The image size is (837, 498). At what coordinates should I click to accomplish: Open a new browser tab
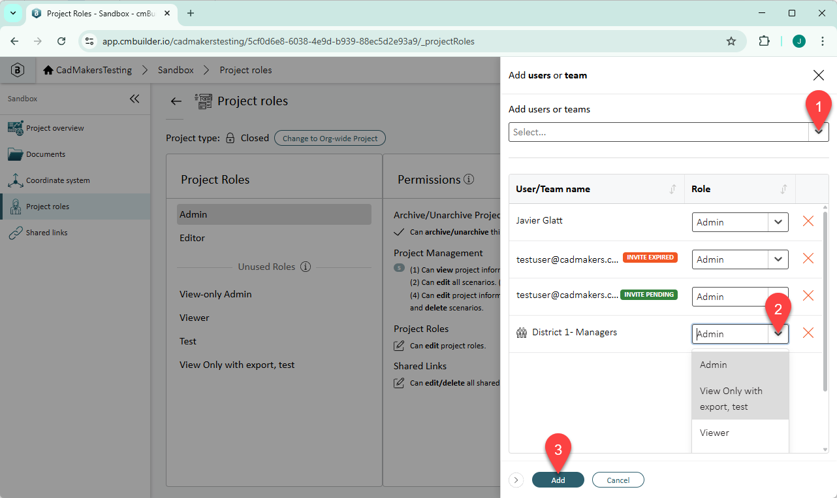(191, 13)
